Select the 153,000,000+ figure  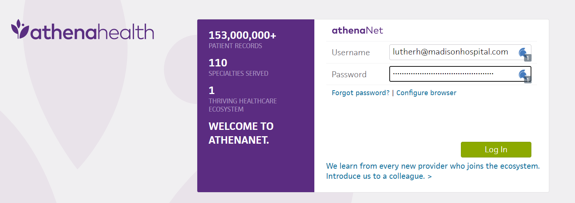(242, 35)
